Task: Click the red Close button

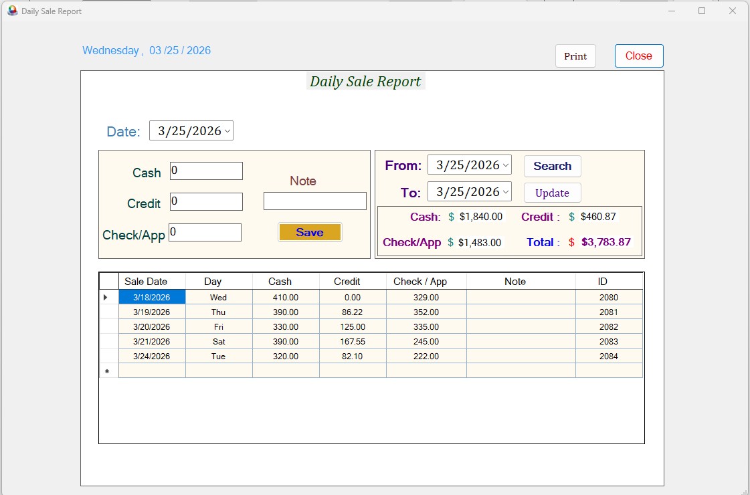Action: click(x=638, y=56)
